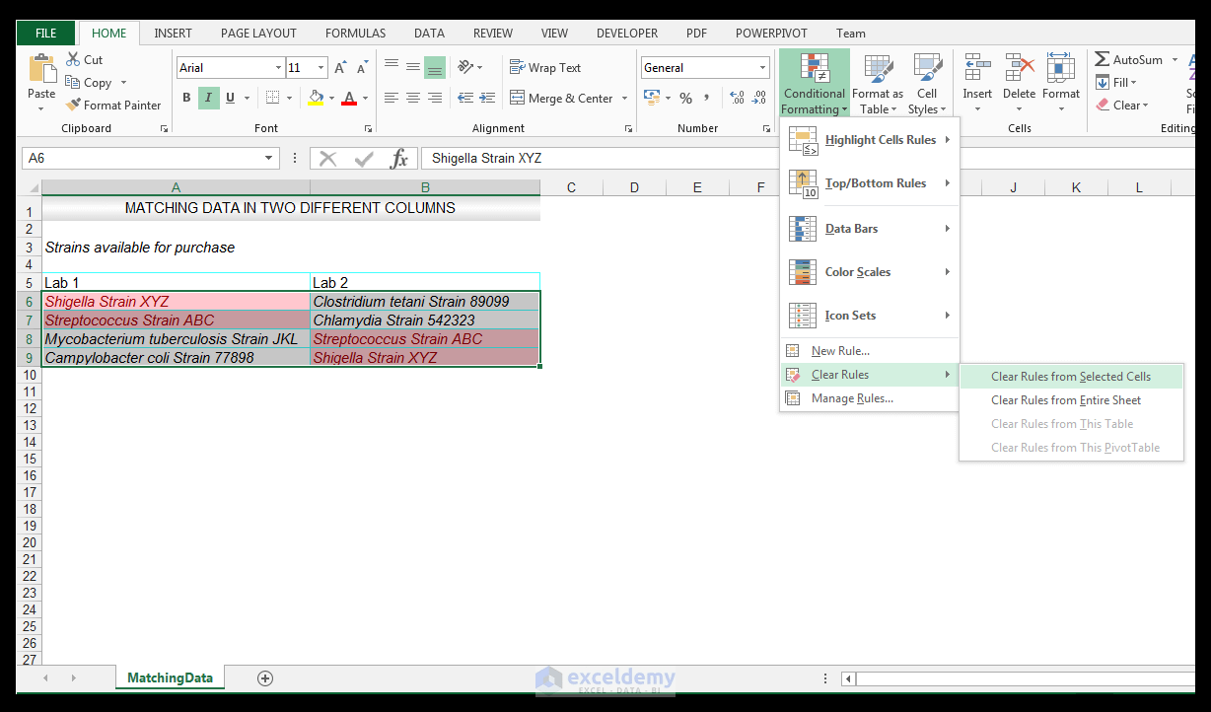Click the Increase Decimal icon
Screen dimensions: 1211x712
[x=737, y=98]
